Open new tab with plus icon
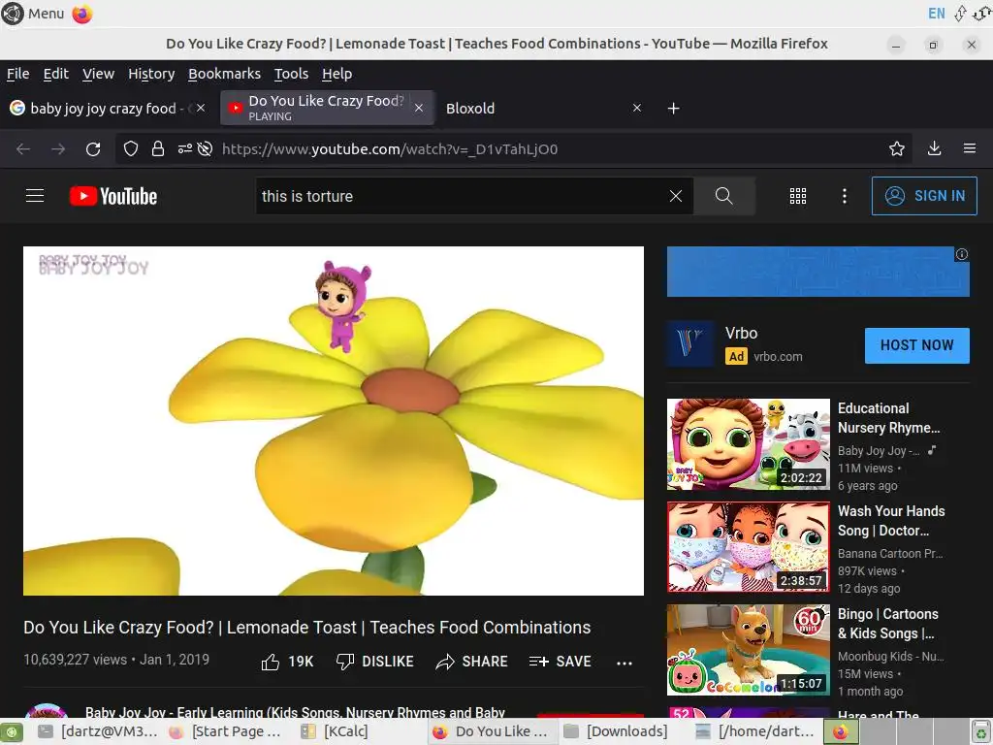The width and height of the screenshot is (993, 745). 674,109
